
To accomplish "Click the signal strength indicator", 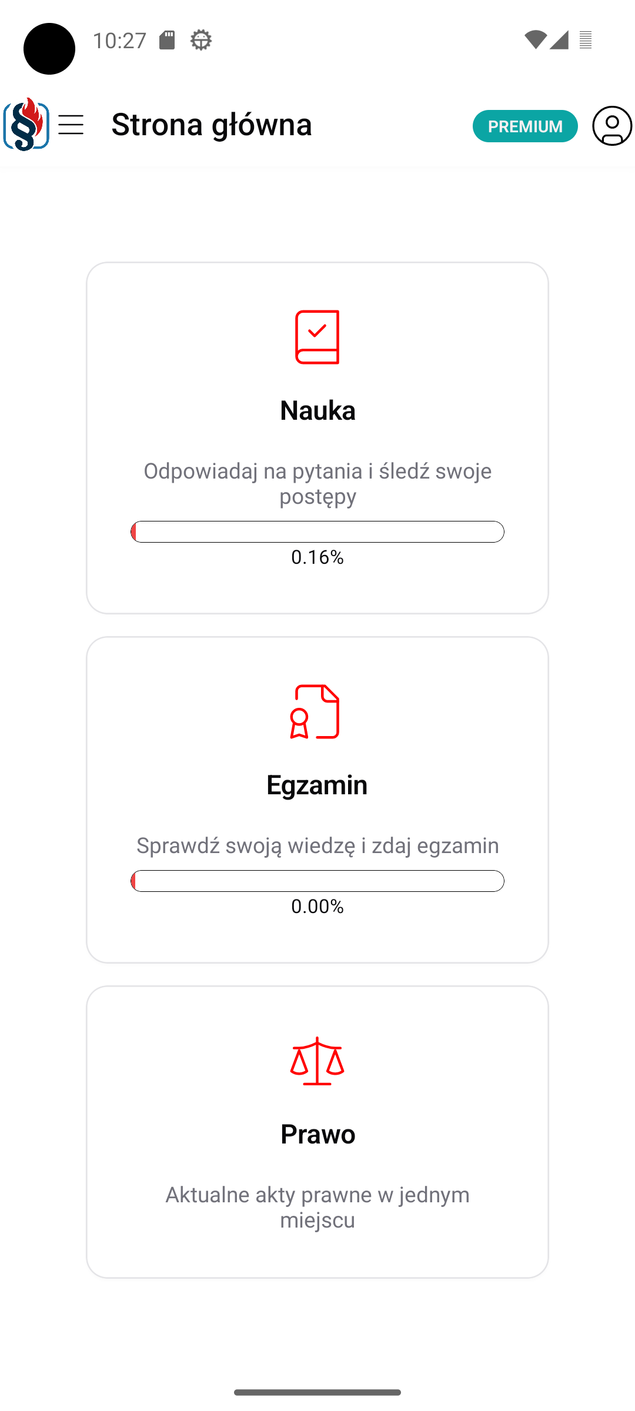I will pos(557,39).
